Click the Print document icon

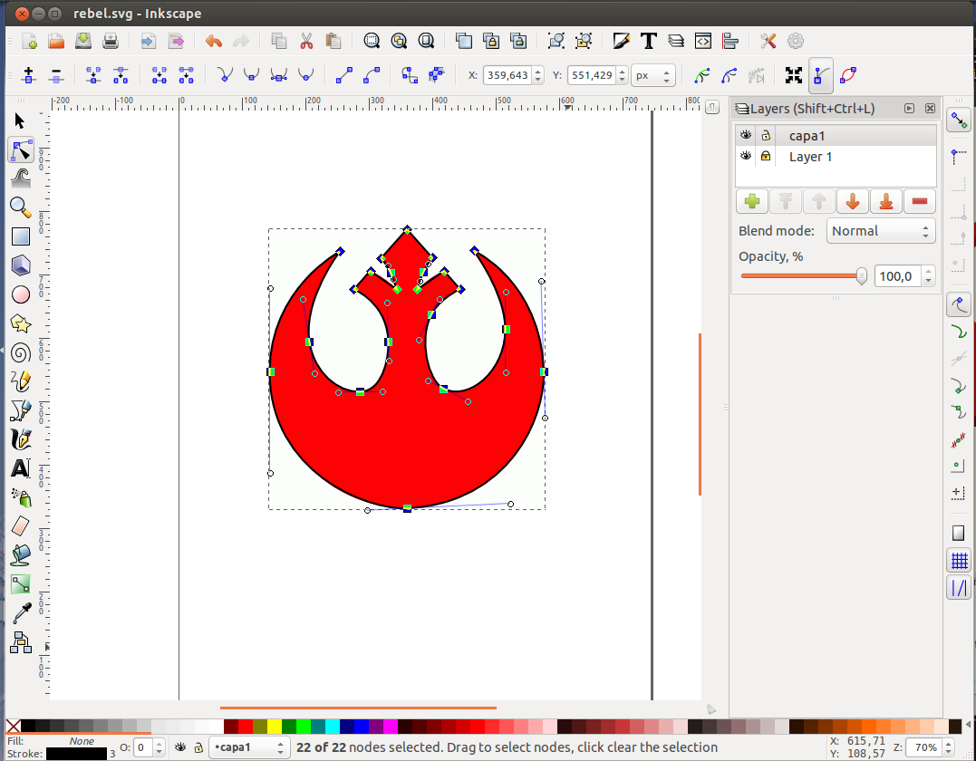(111, 41)
